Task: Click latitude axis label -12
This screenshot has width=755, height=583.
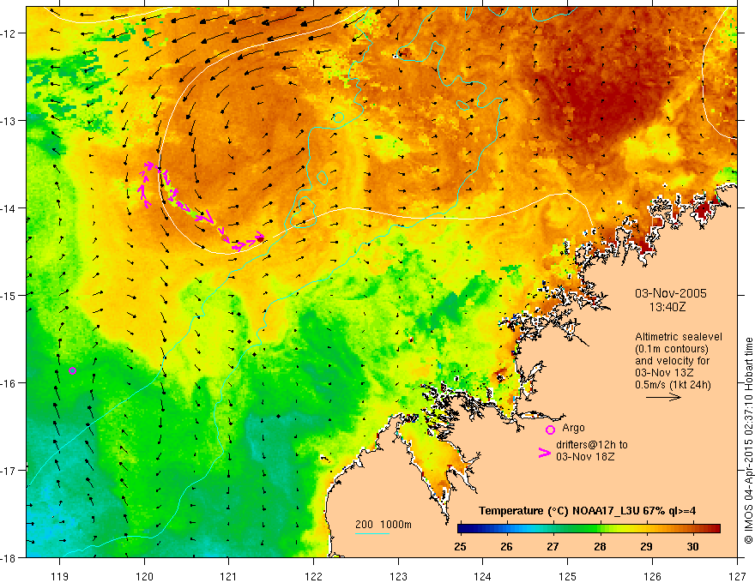Action: 9,33
